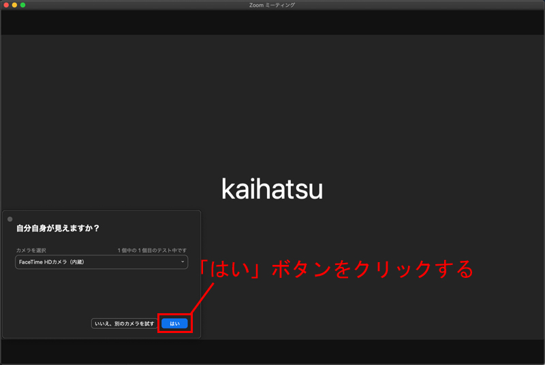Close the camera test dialog with gray dot
This screenshot has height=365, width=545.
(10, 219)
